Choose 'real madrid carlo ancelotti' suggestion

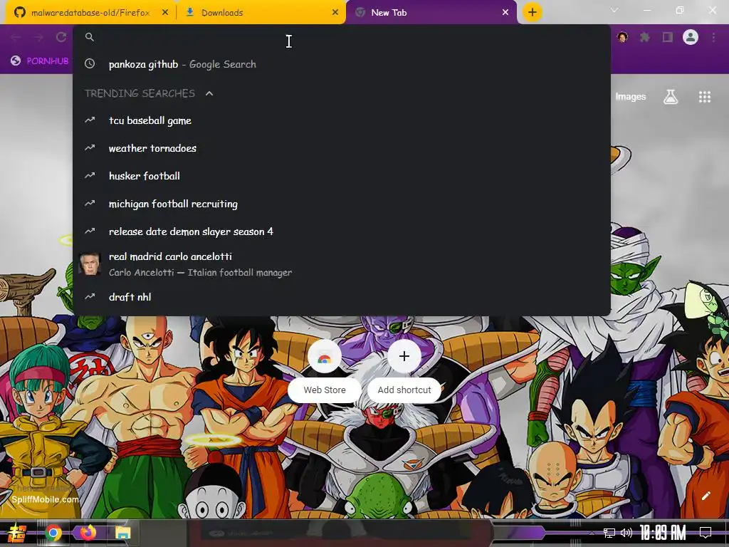coord(341,264)
